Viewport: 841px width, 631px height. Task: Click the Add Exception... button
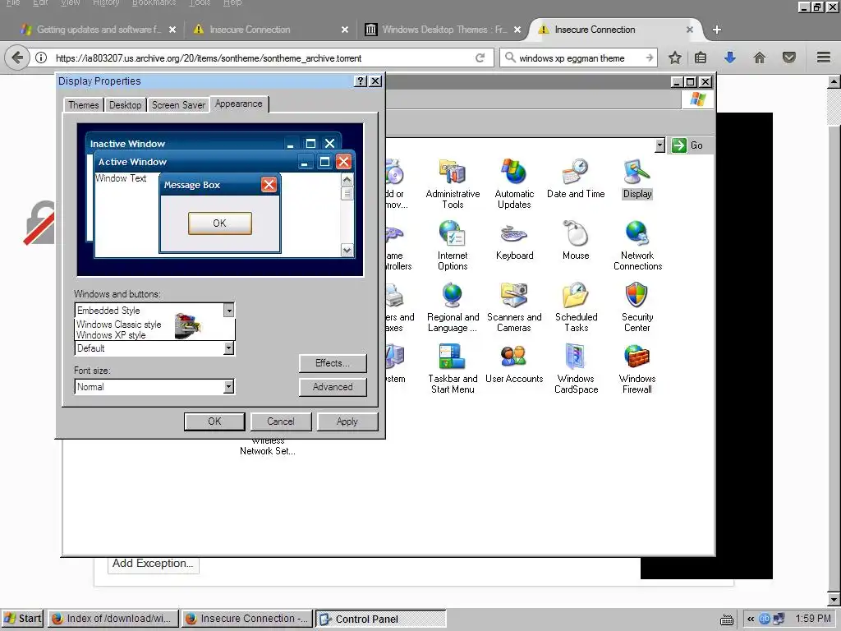153,564
